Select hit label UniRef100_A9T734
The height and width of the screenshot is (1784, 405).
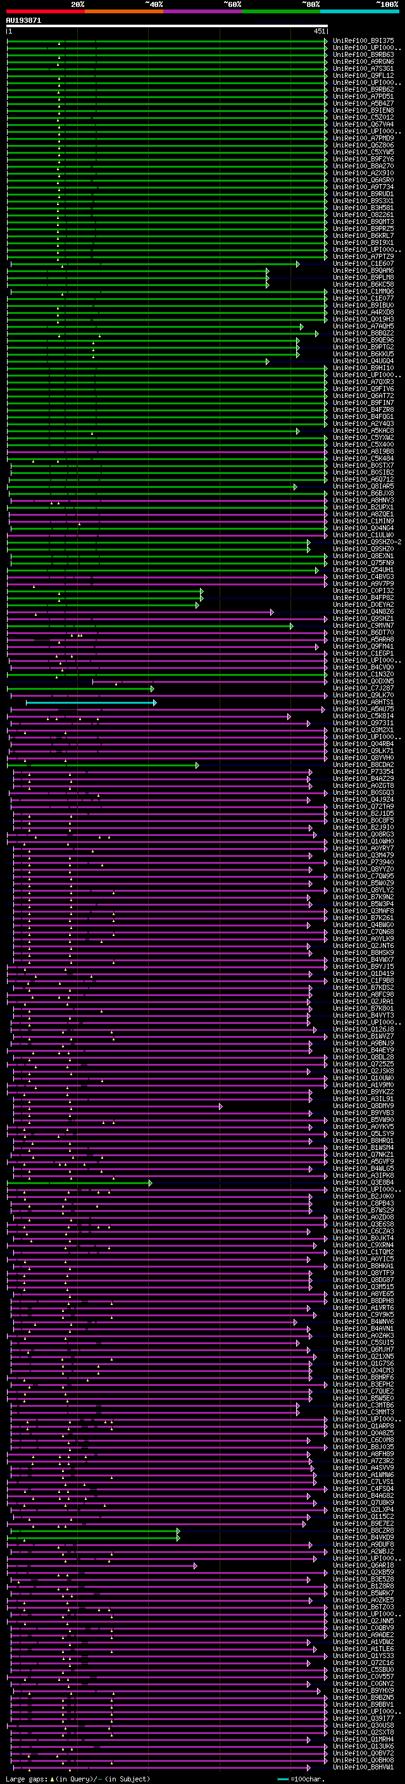point(363,187)
